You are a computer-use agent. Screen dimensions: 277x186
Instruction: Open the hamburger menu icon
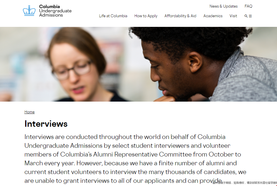pos(250,16)
